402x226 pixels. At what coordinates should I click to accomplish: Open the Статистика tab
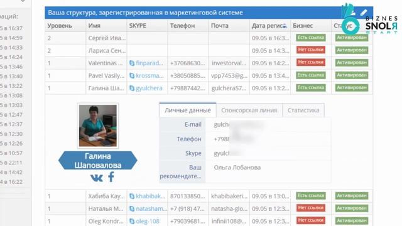point(303,110)
